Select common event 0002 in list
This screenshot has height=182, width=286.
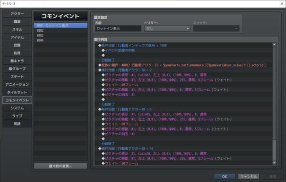tap(61, 30)
